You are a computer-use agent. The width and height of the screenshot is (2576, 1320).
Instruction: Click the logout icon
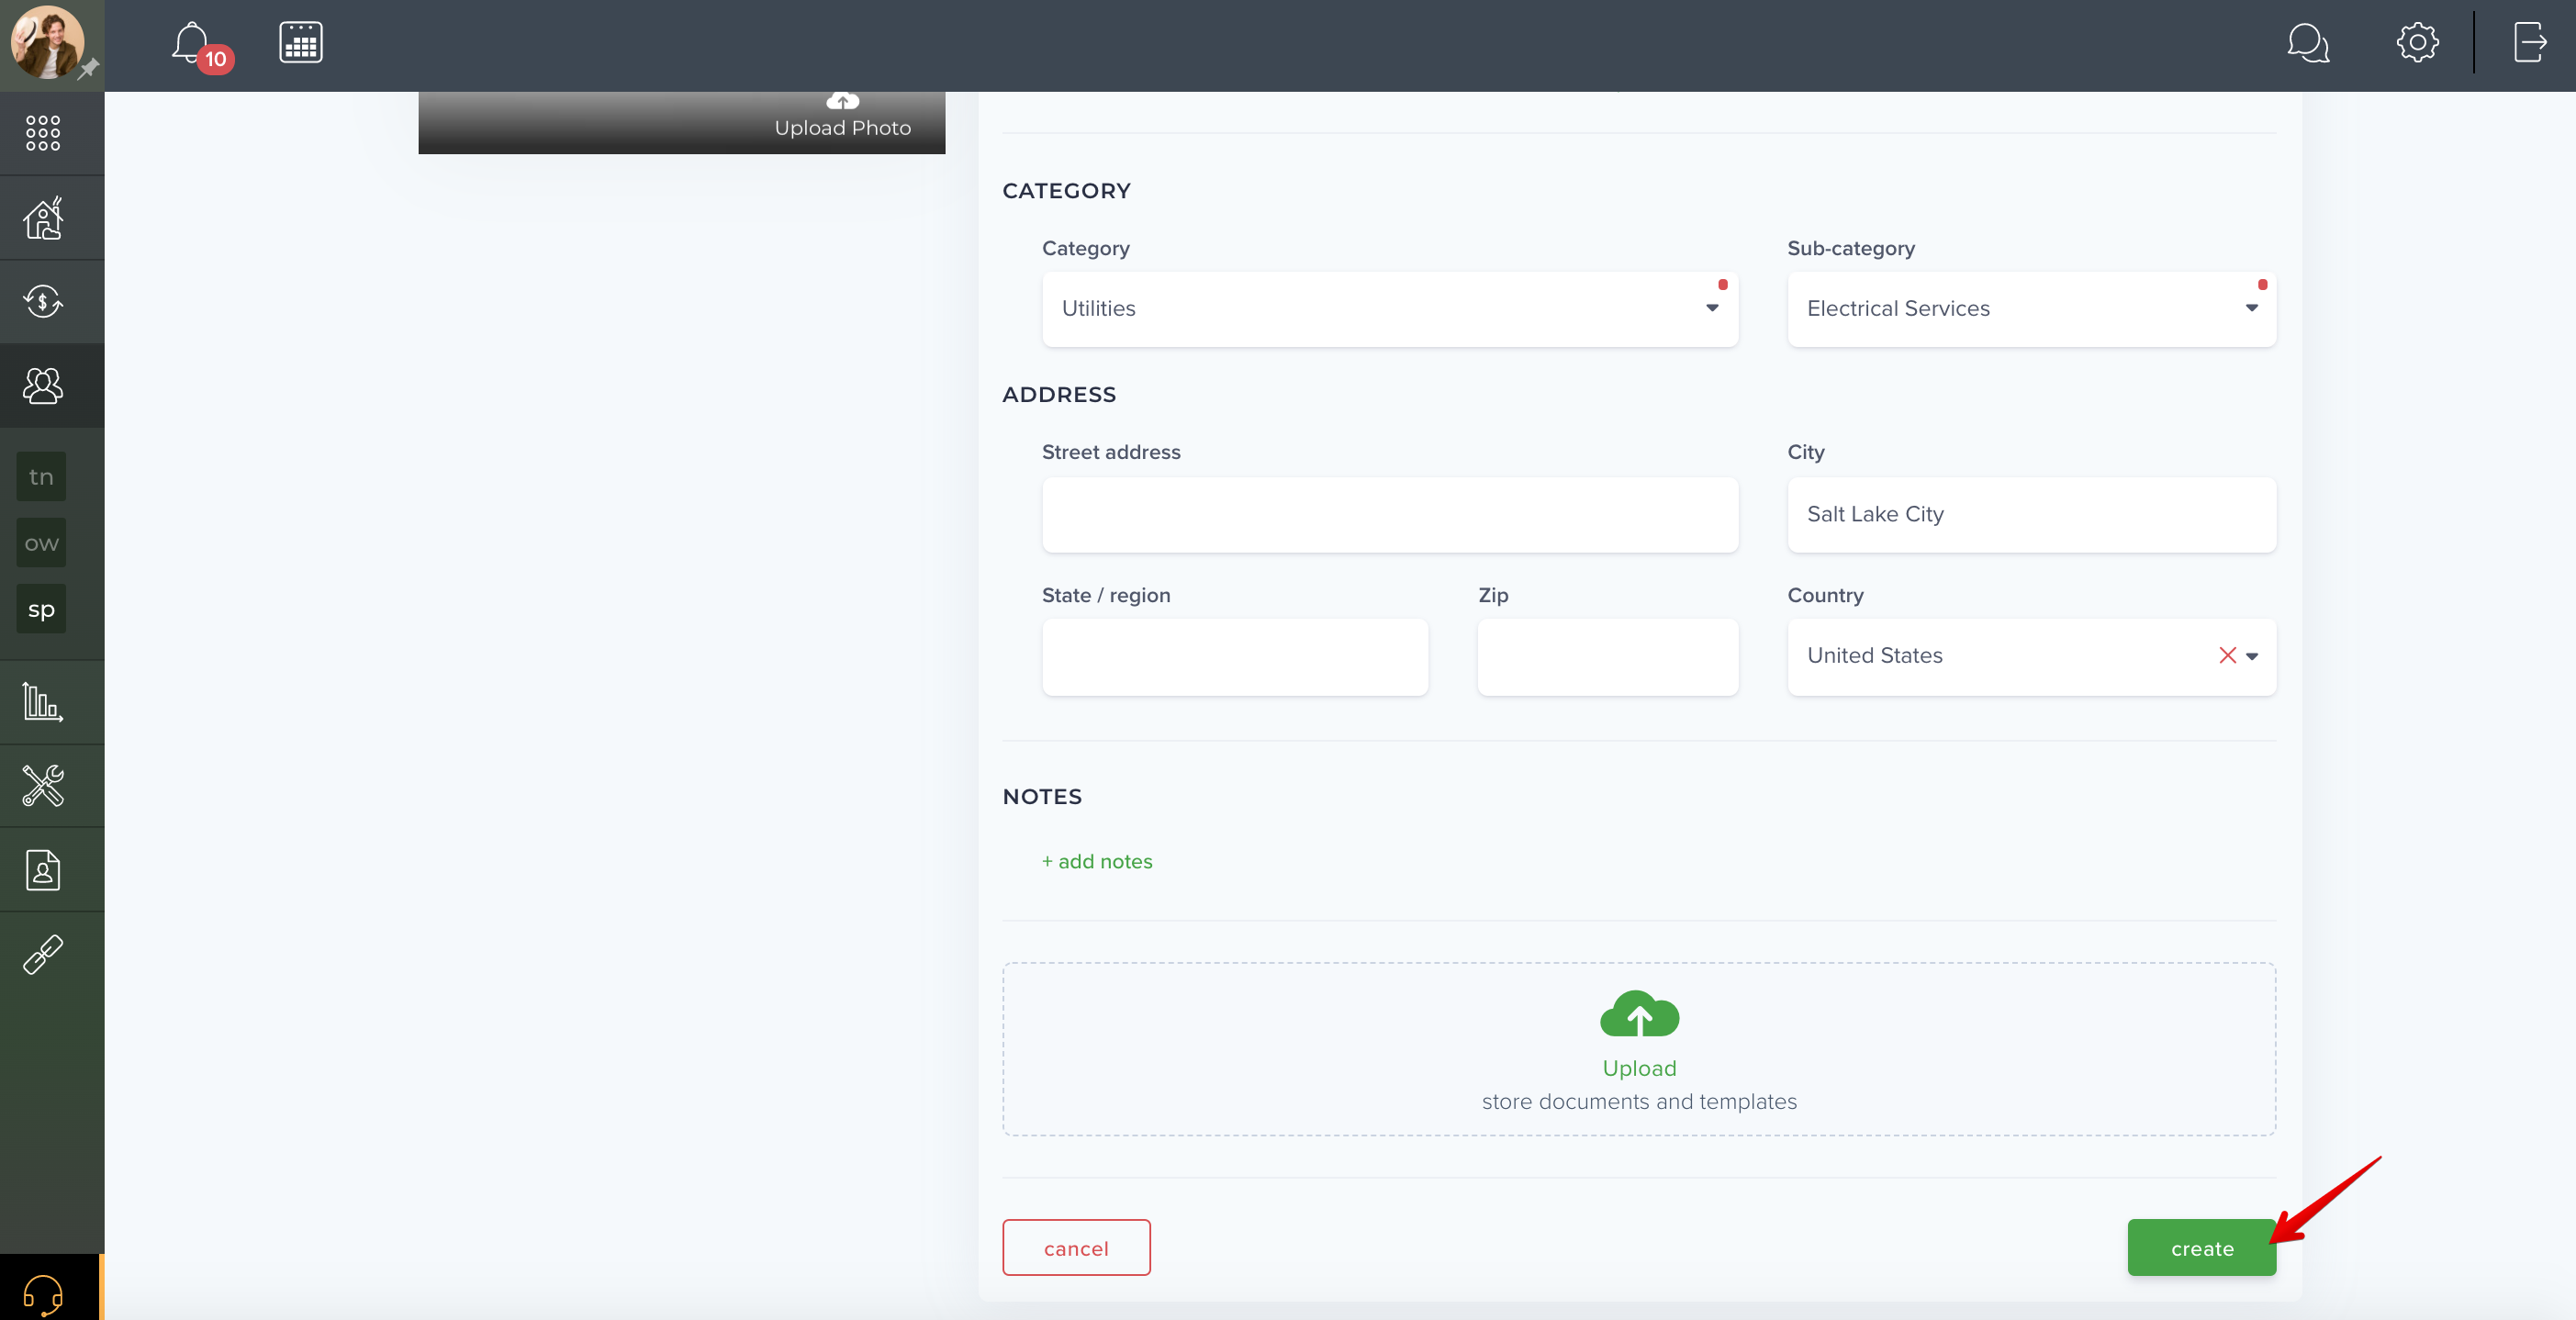point(2530,43)
